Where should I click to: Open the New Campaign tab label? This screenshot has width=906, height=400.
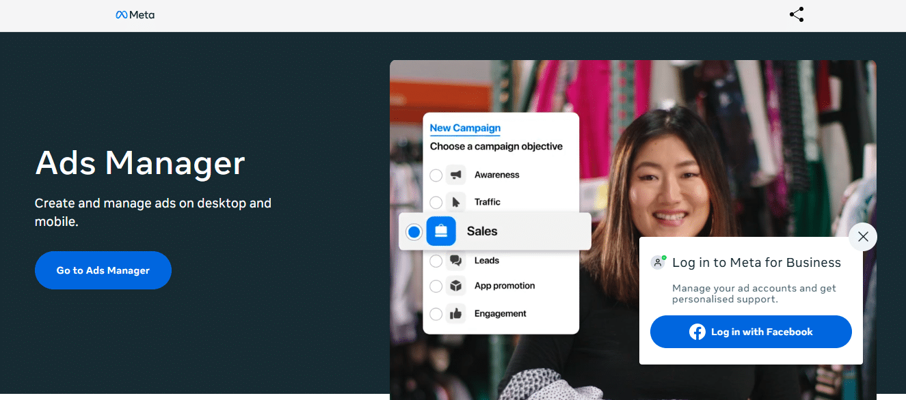[465, 128]
